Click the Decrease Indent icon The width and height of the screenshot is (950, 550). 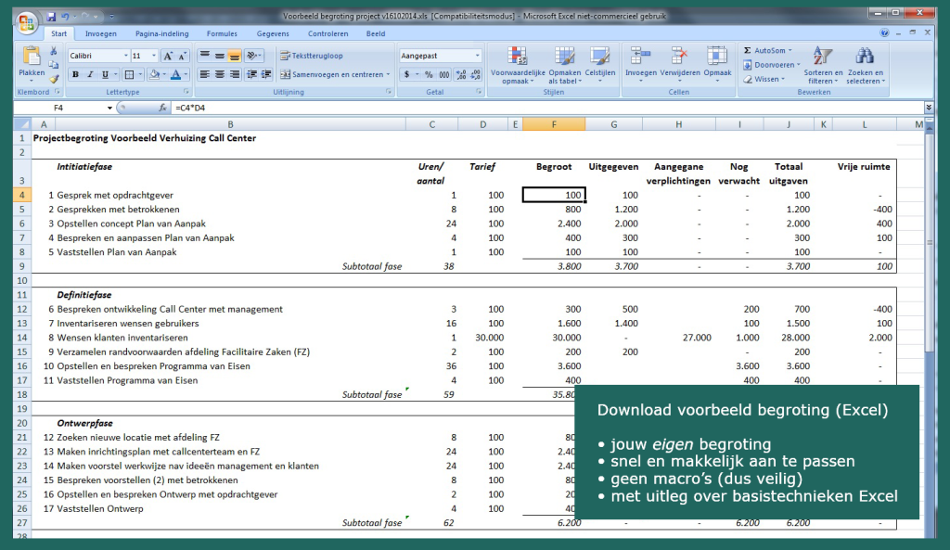pyautogui.click(x=251, y=74)
